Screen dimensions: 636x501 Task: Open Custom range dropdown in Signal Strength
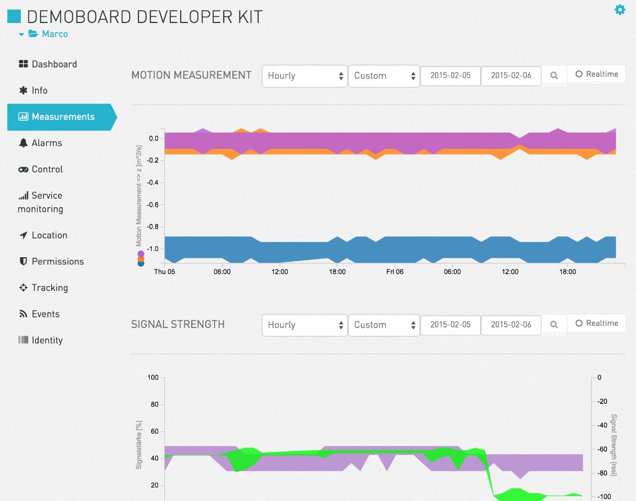(x=385, y=325)
